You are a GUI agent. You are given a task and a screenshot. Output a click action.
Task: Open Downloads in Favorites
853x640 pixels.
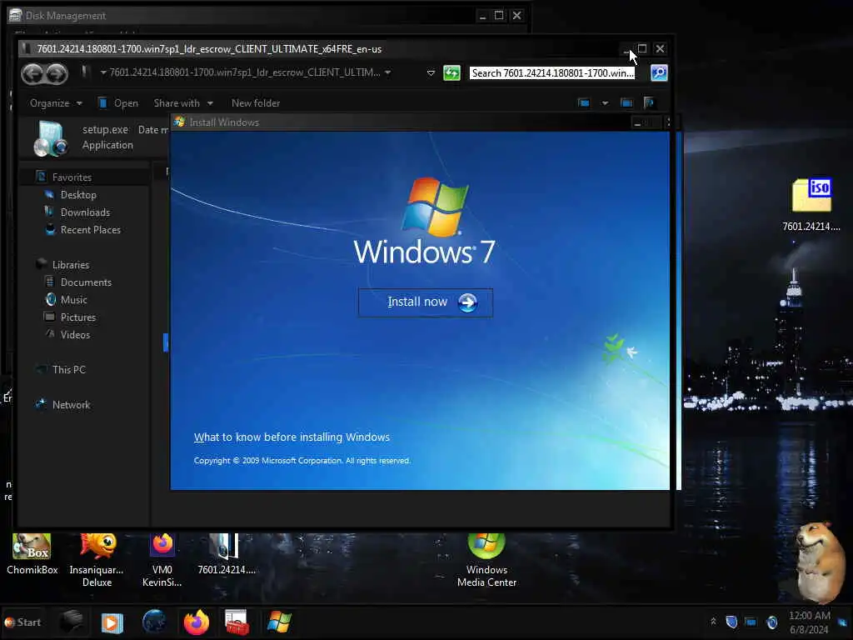[77, 212]
